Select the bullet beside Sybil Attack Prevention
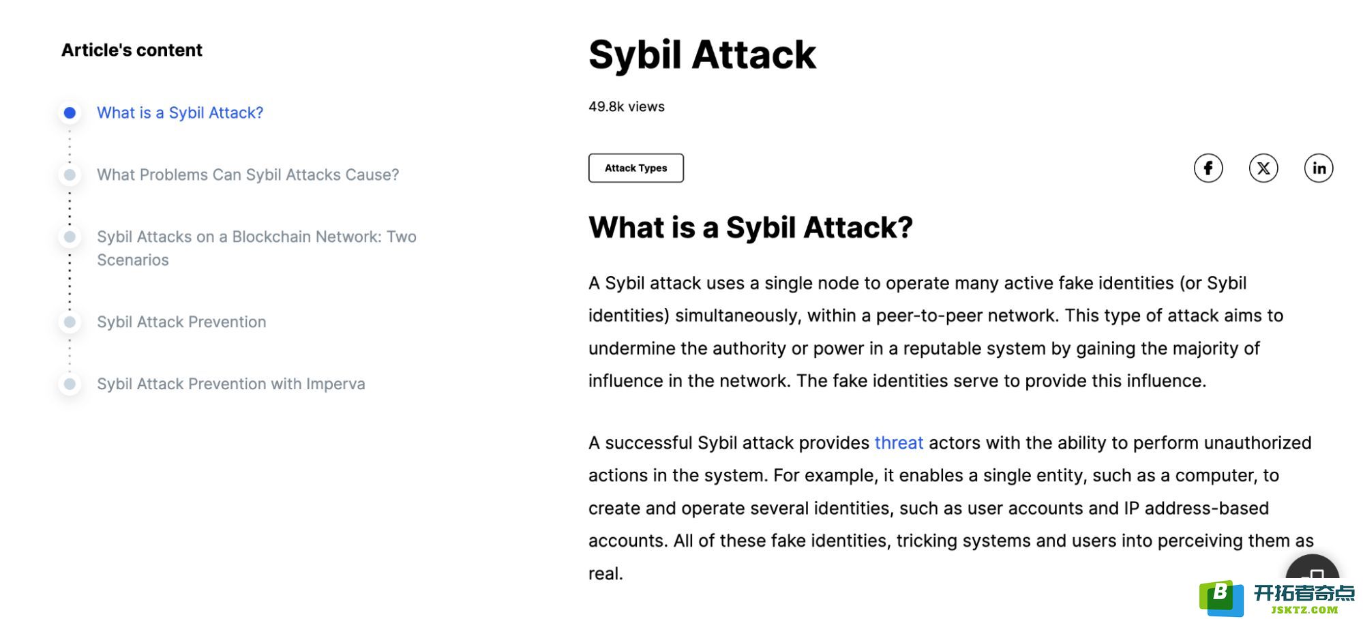Image resolution: width=1363 pixels, height=619 pixels. 70,322
